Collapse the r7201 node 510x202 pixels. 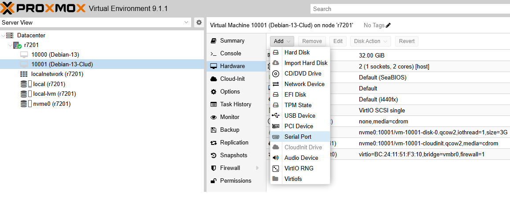10,45
